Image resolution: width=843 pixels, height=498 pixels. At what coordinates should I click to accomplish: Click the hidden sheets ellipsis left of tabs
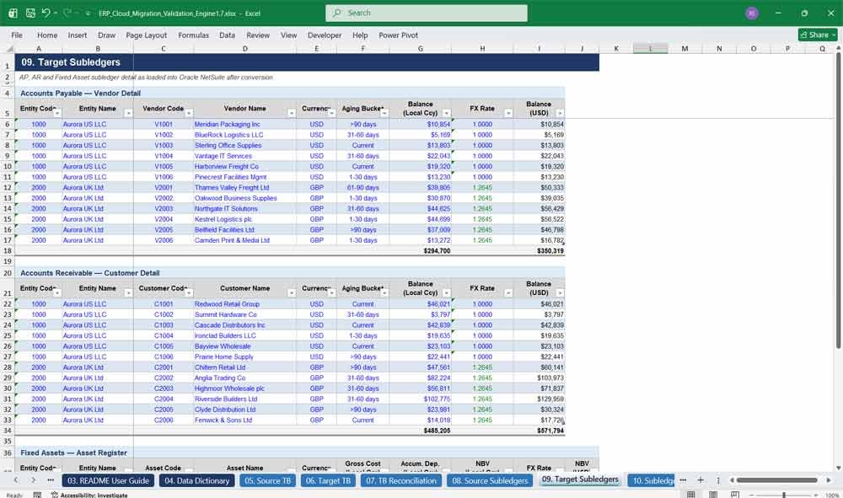51,480
